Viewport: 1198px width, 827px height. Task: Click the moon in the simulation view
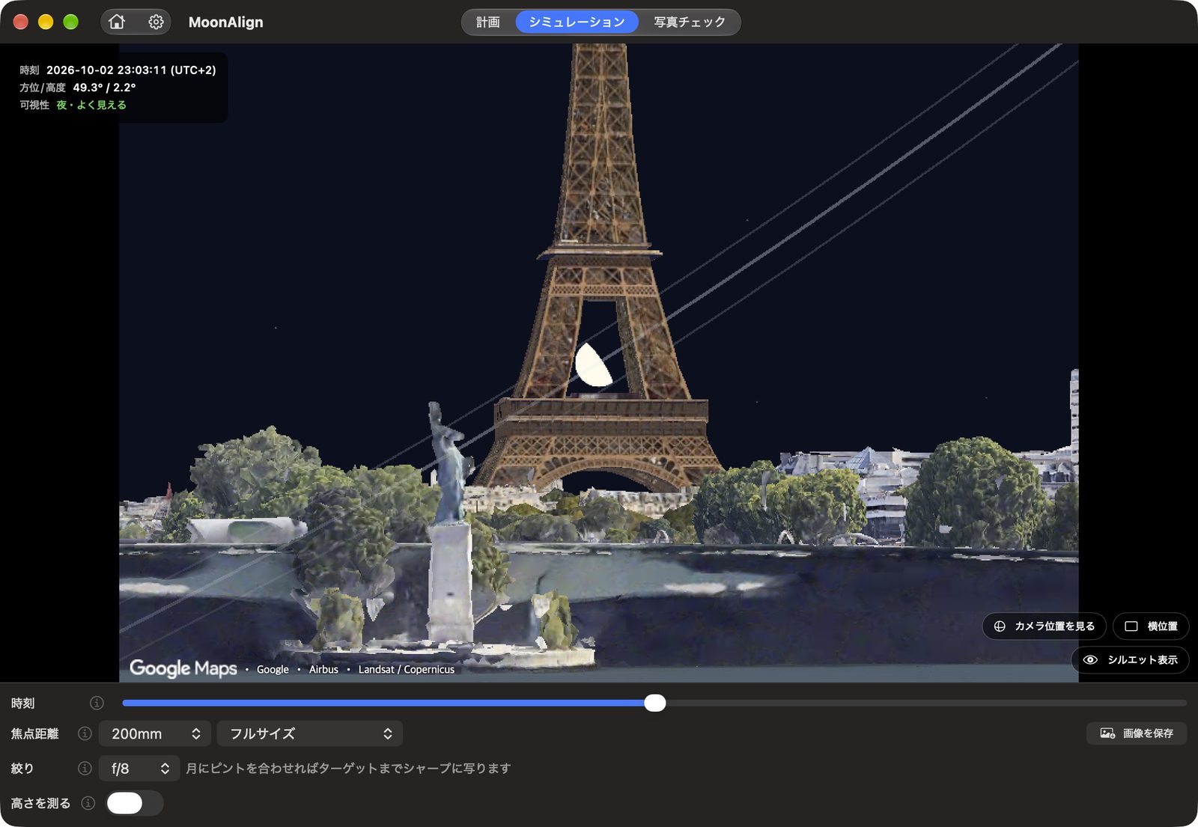coord(594,364)
